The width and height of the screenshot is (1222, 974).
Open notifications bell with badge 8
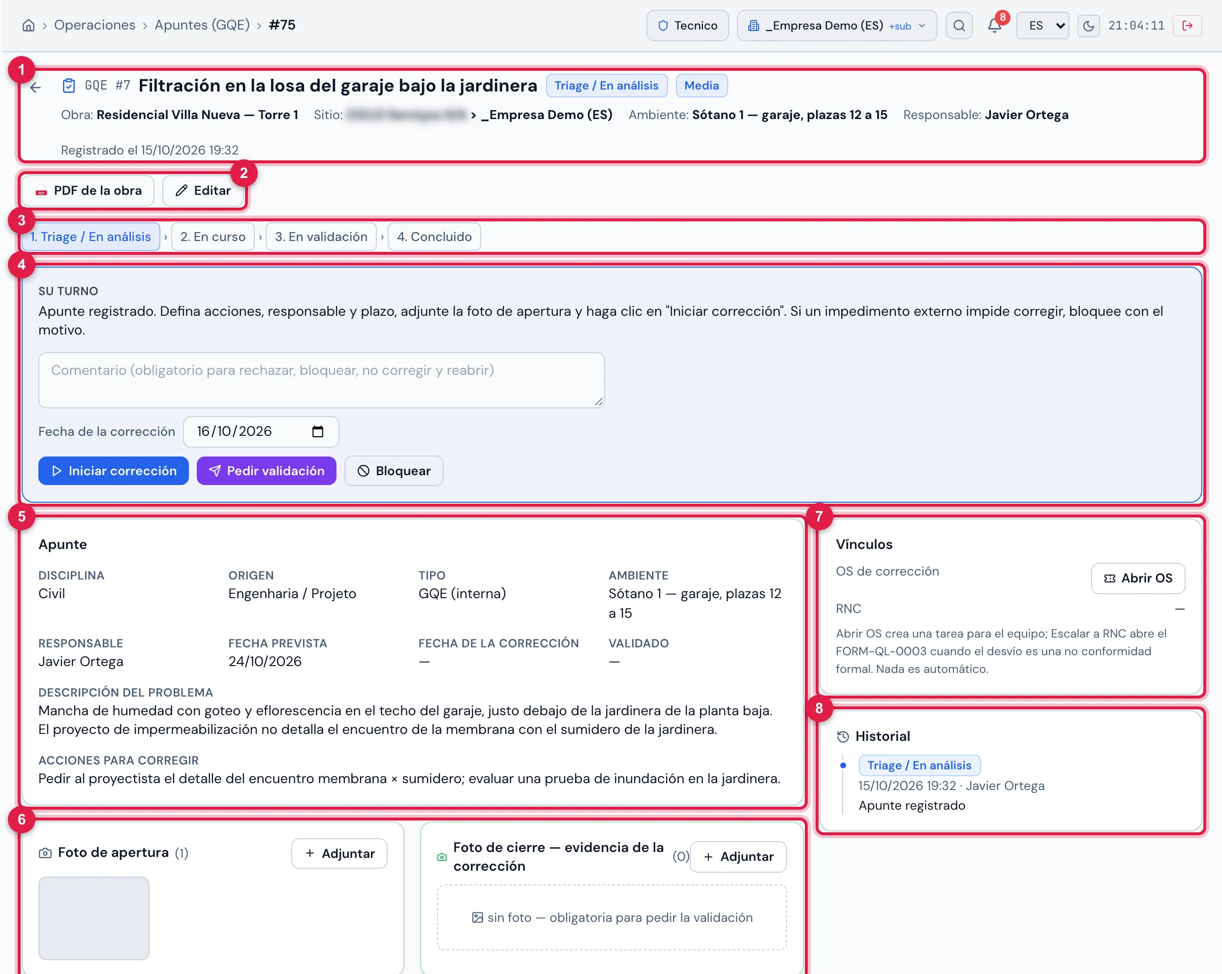pyautogui.click(x=994, y=26)
